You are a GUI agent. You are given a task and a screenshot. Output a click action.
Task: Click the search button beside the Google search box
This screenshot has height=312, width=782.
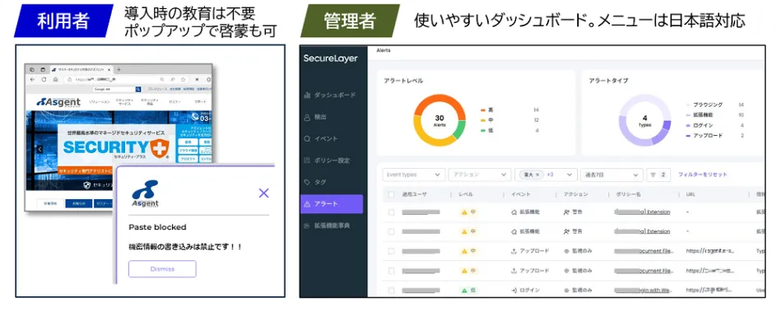click(x=138, y=89)
